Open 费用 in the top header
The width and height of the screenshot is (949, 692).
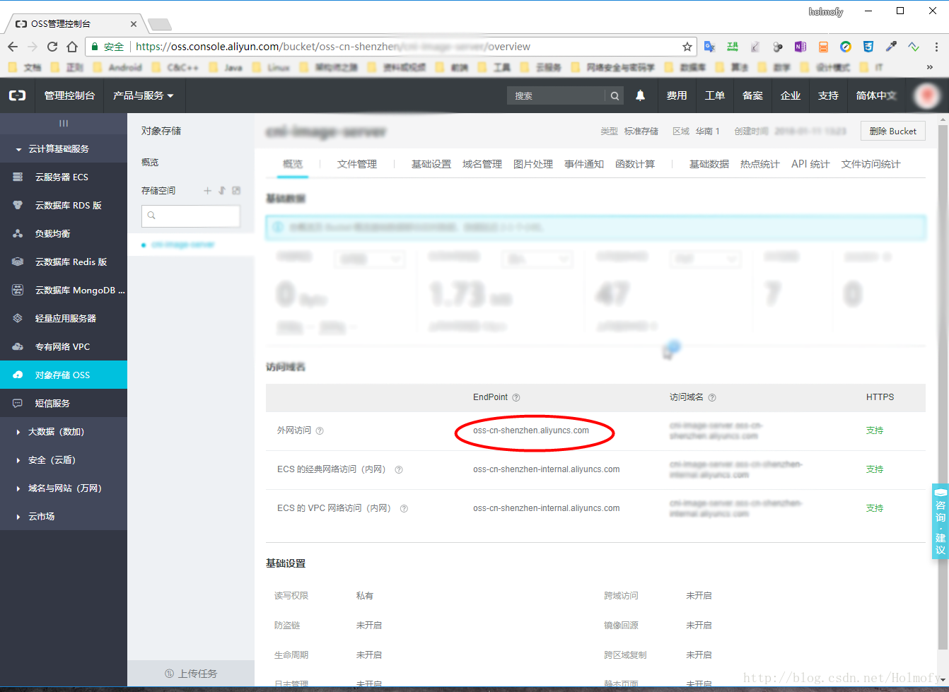point(677,95)
